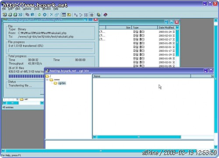Click the Help book icon
219x158 pixels.
(x=106, y=14)
